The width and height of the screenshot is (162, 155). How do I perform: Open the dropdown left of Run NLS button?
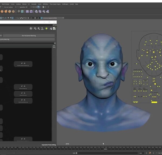click(1, 36)
